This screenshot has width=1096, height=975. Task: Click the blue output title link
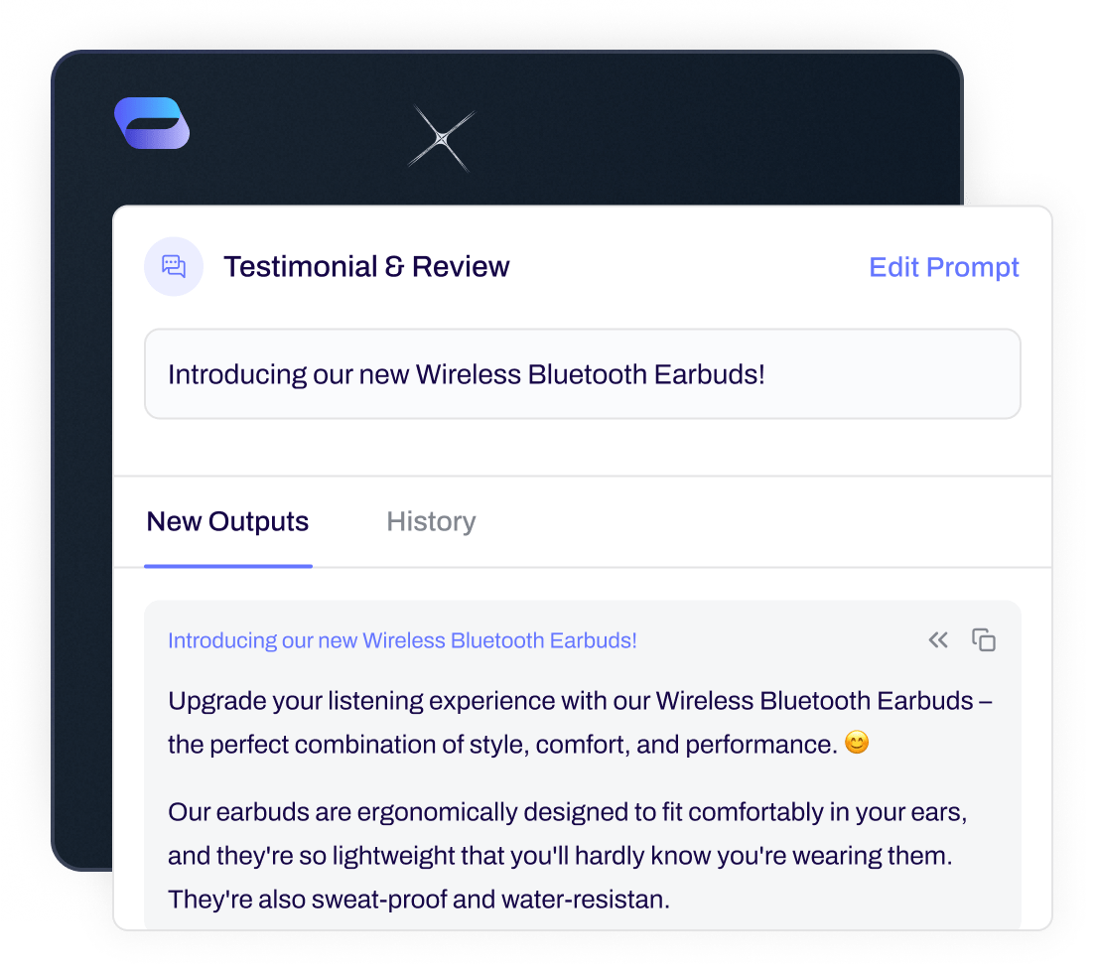(x=402, y=640)
